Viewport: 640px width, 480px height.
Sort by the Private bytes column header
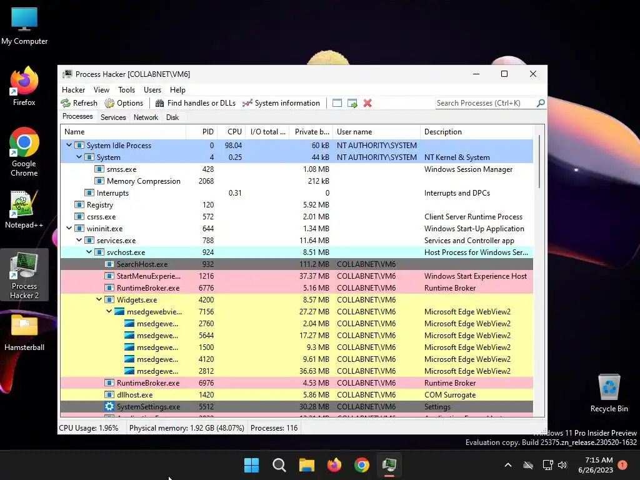click(311, 132)
